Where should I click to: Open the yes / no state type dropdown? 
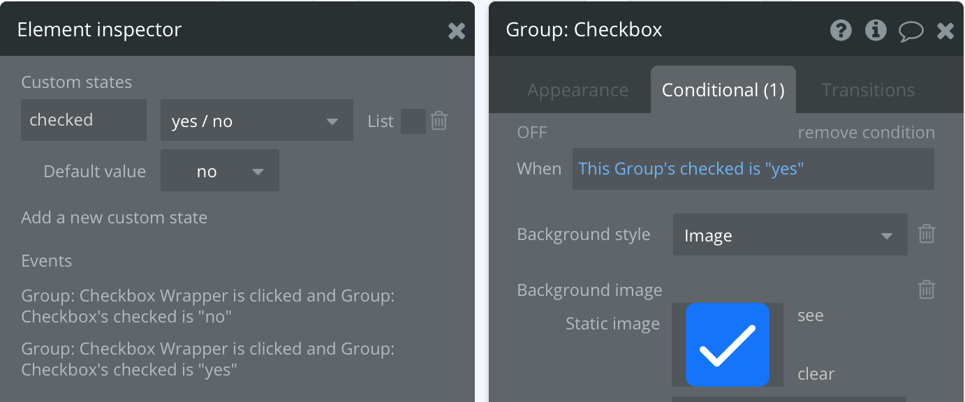(x=256, y=121)
